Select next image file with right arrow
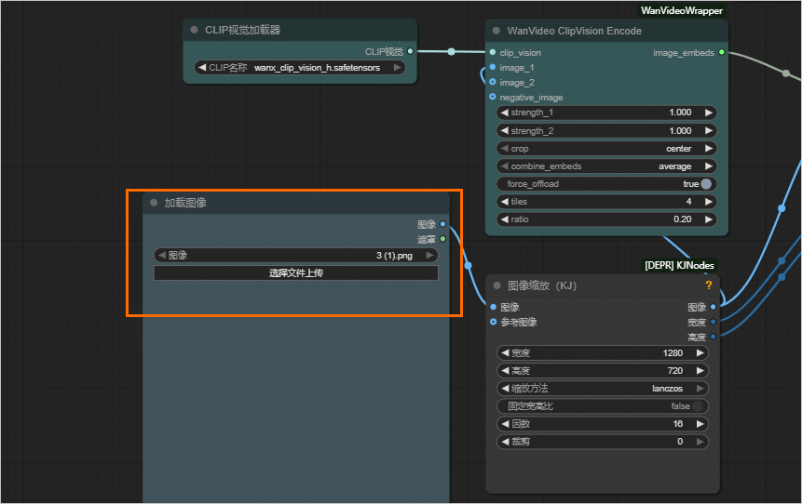This screenshot has height=504, width=802. coord(429,255)
